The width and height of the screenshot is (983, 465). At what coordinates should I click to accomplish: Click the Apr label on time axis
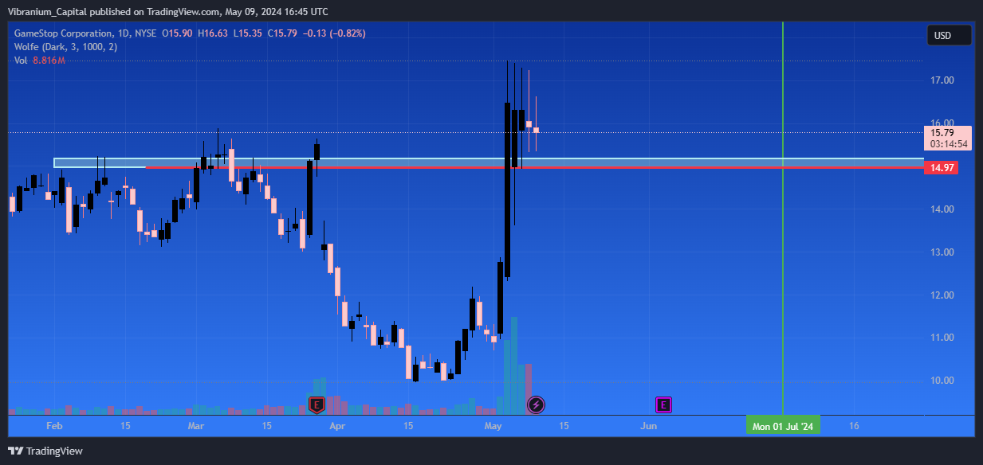(x=337, y=426)
